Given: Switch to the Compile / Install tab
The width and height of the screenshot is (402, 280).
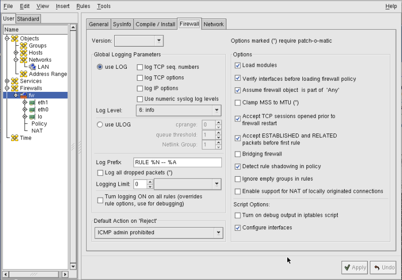Looking at the screenshot, I should point(155,24).
